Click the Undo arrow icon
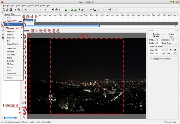 (x=45, y=10)
